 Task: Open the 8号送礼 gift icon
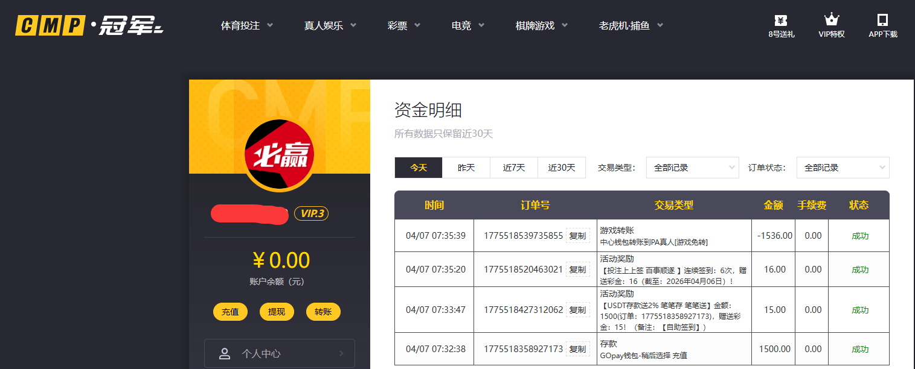tap(780, 24)
